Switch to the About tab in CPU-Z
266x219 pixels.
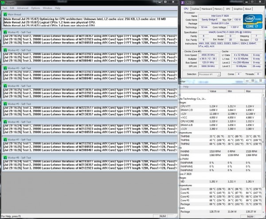pos(248,9)
